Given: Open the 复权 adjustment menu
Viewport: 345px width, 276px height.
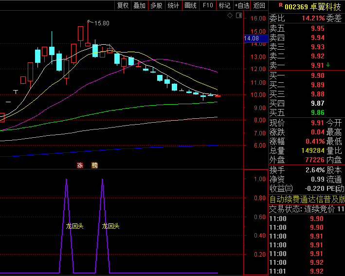Looking at the screenshot, I should click(x=123, y=5).
